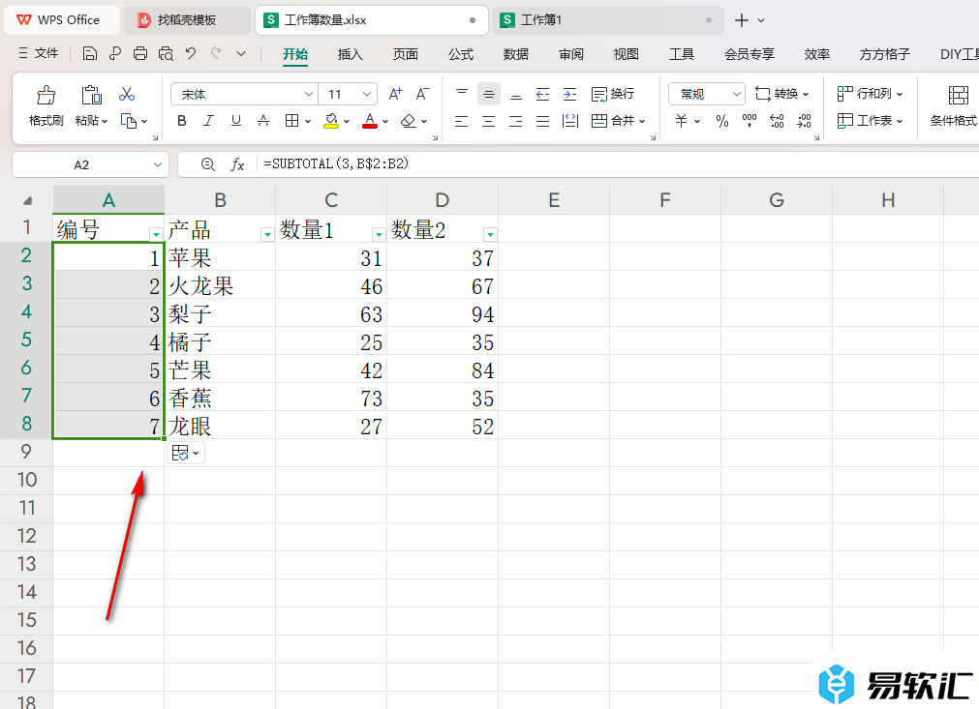This screenshot has width=979, height=709.
Task: Click the Paste clipboard icon
Action: 91,95
